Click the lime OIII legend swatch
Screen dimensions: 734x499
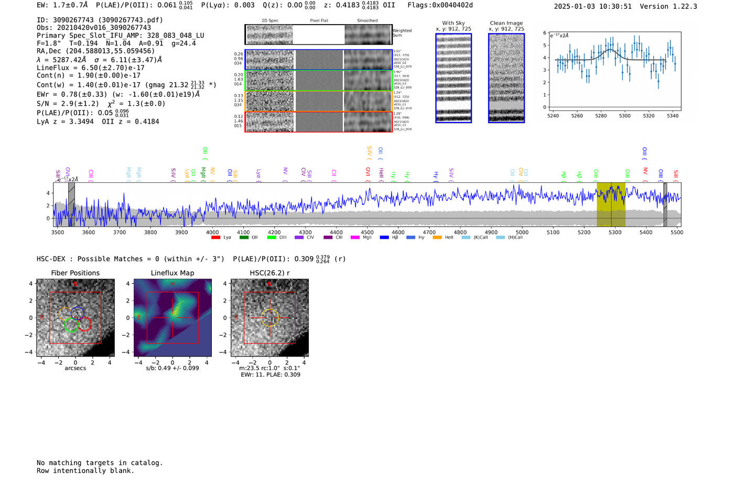[272, 238]
